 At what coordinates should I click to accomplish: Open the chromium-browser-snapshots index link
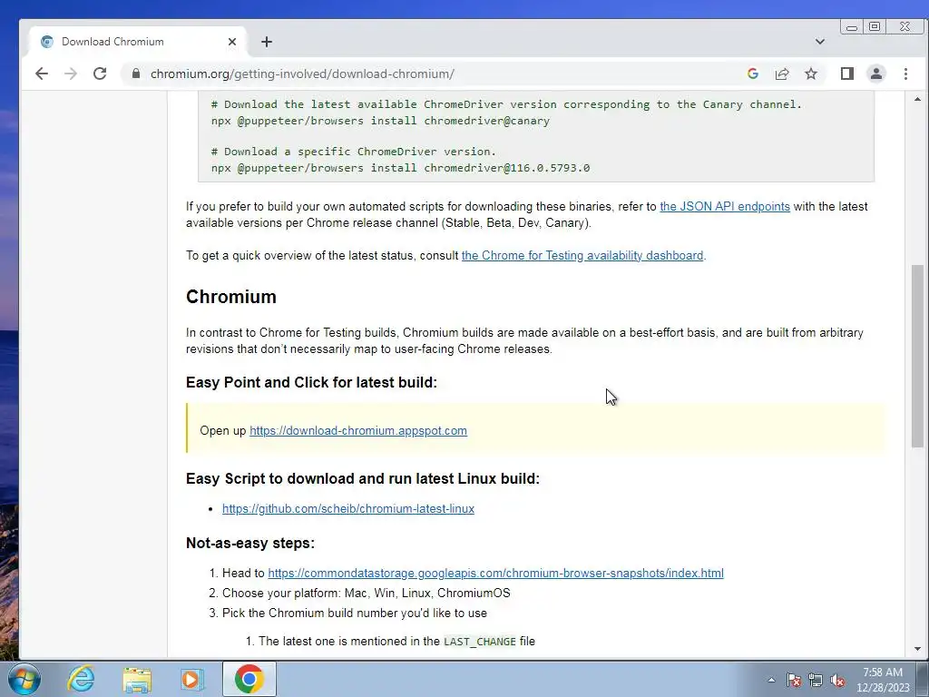coord(495,574)
